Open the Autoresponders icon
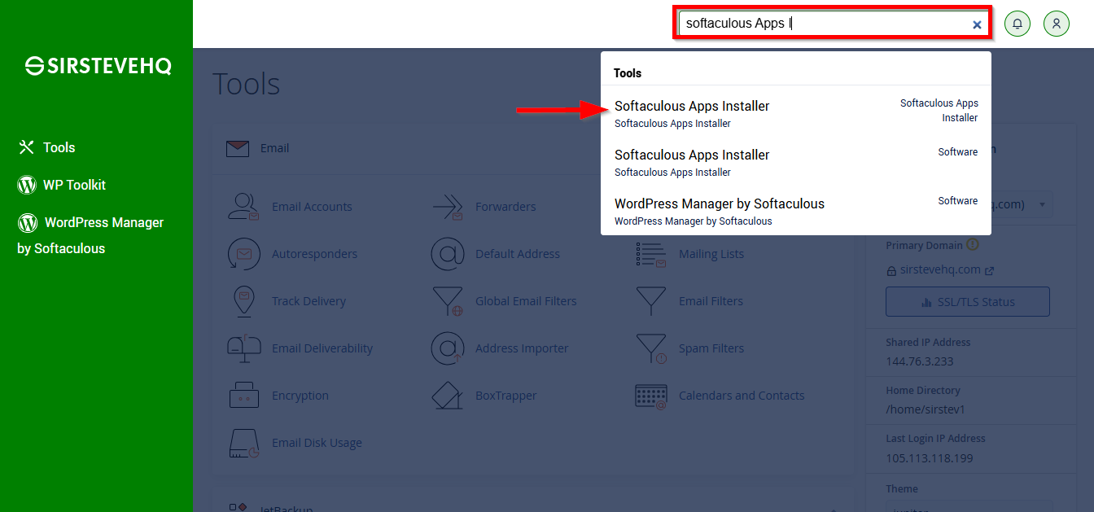The height and width of the screenshot is (512, 1094). [243, 254]
